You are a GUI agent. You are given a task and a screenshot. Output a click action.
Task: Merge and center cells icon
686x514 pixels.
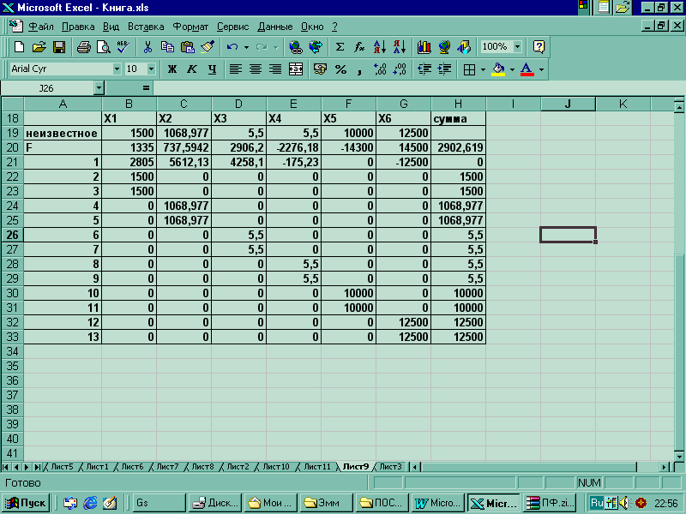coord(296,69)
